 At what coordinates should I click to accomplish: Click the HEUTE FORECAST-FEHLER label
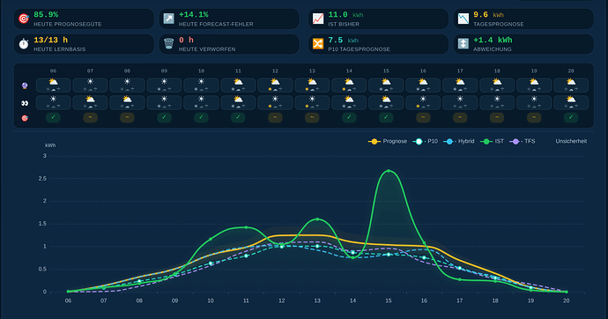[x=216, y=24]
